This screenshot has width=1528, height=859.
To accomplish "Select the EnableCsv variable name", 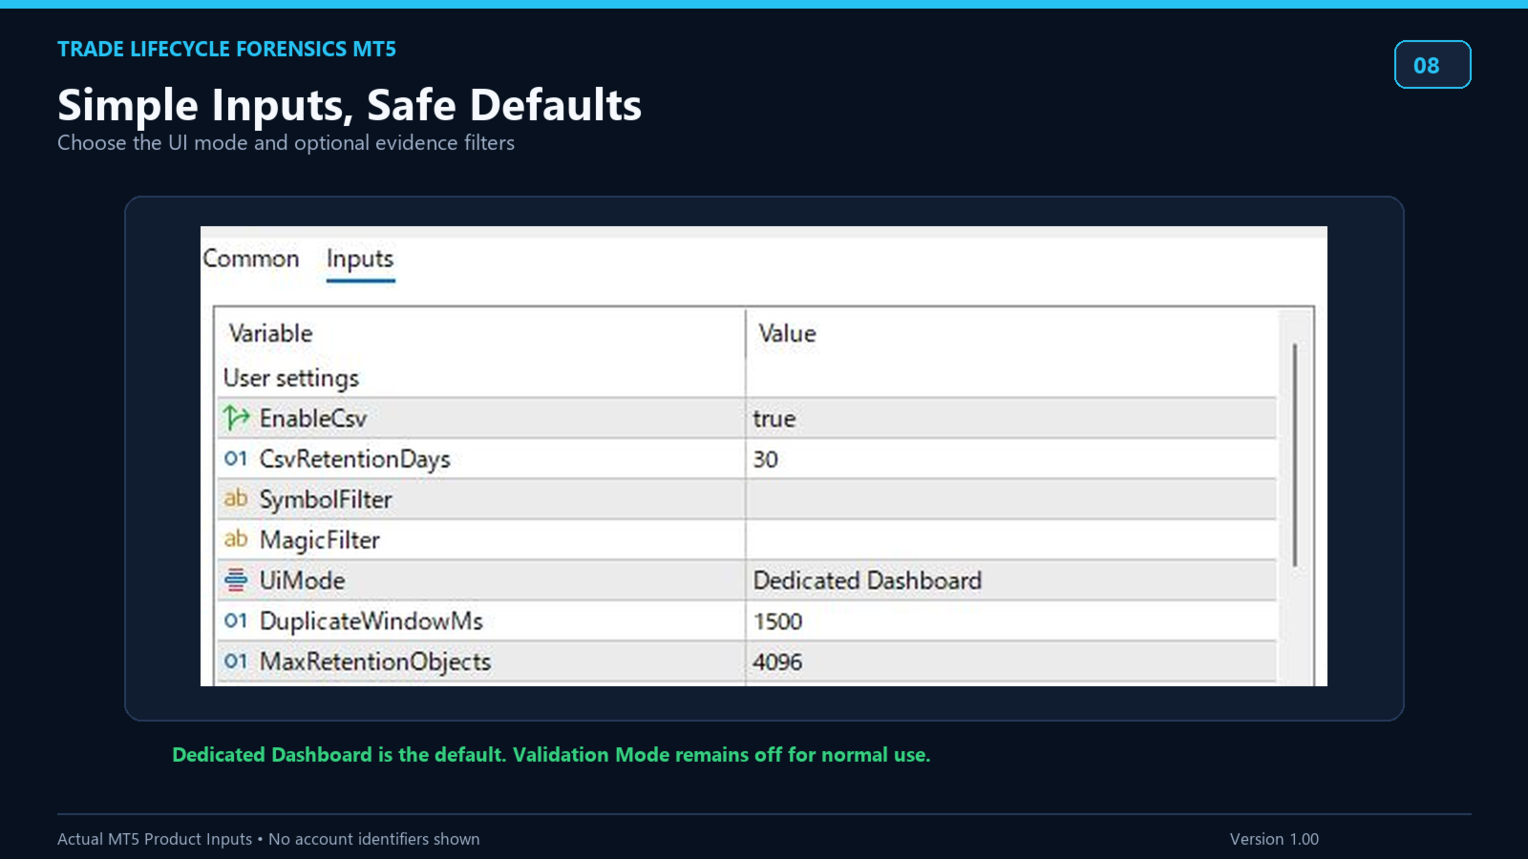I will coord(313,418).
